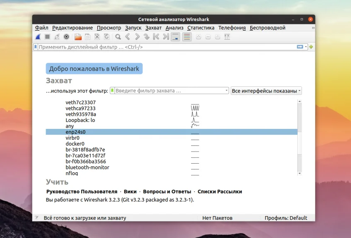351x238 pixels.
Task: Start capture with the blue shark fin icon
Action: coord(38,37)
